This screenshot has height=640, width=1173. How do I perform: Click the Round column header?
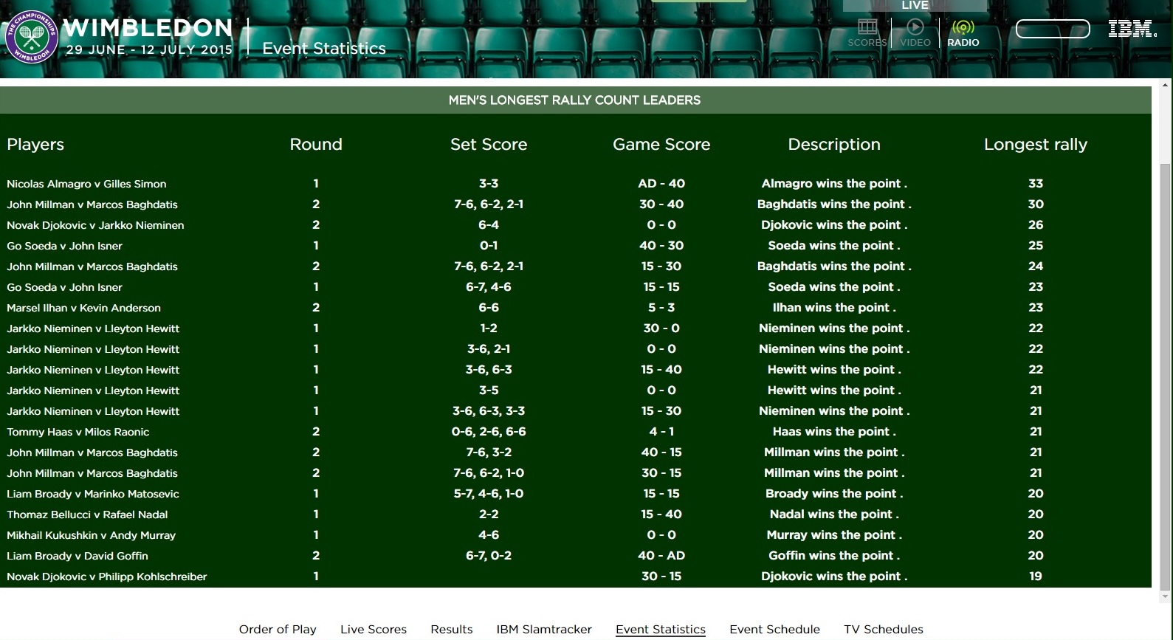click(x=316, y=145)
